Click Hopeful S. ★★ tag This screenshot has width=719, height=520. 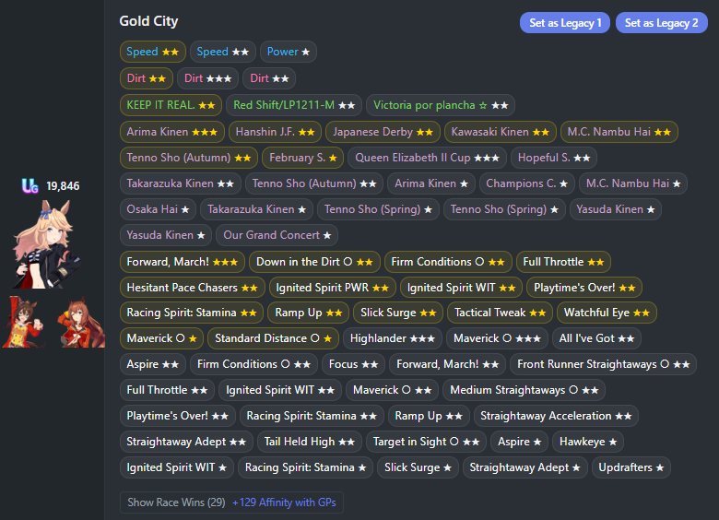point(554,158)
